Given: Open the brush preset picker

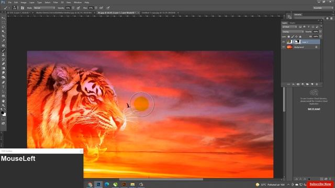Looking at the screenshot, I should [x=15, y=8].
